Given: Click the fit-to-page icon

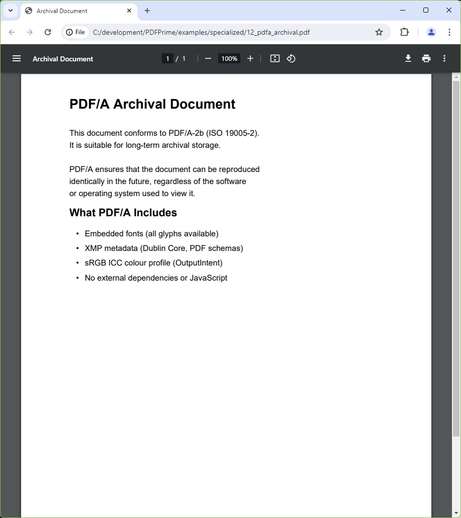Looking at the screenshot, I should (x=274, y=58).
